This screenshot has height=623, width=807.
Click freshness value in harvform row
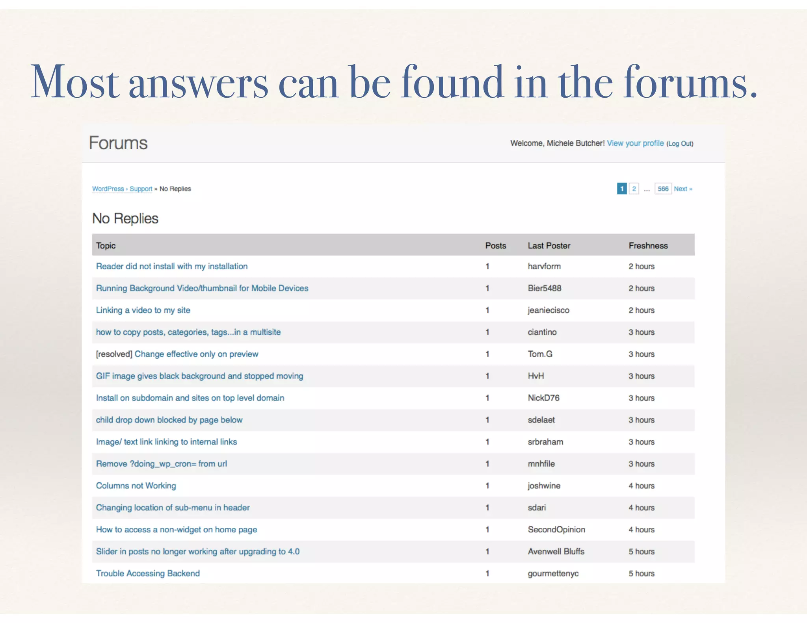click(642, 266)
